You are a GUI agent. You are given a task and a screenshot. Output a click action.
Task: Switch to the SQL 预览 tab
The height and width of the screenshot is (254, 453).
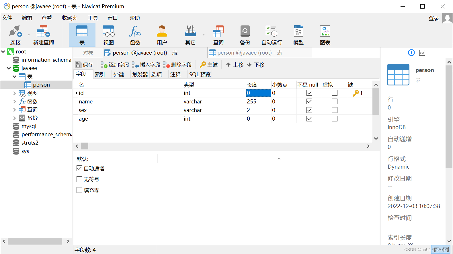[x=200, y=75]
